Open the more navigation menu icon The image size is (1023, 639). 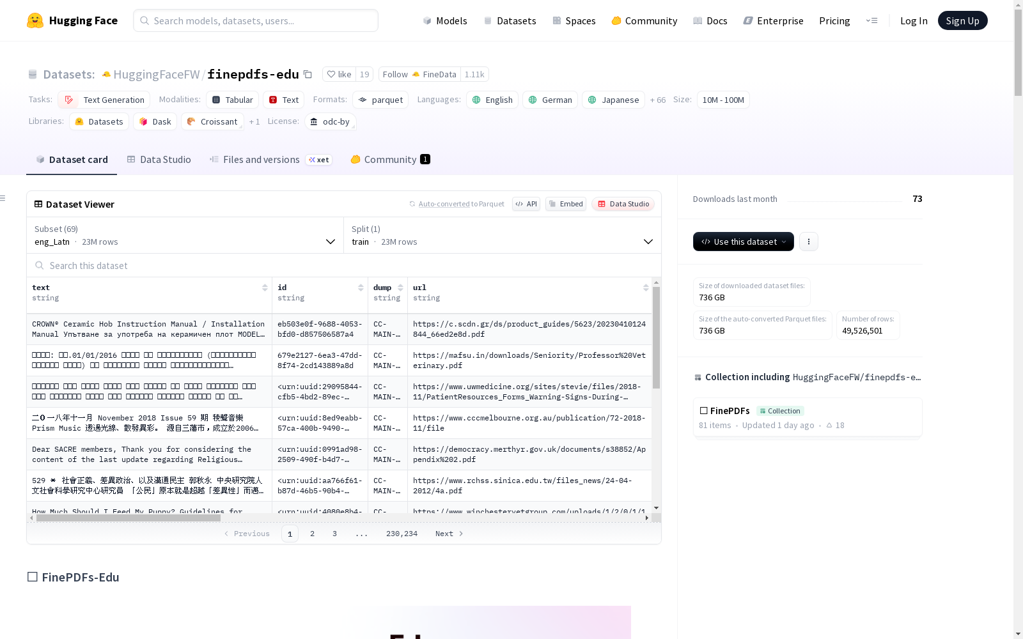(871, 20)
